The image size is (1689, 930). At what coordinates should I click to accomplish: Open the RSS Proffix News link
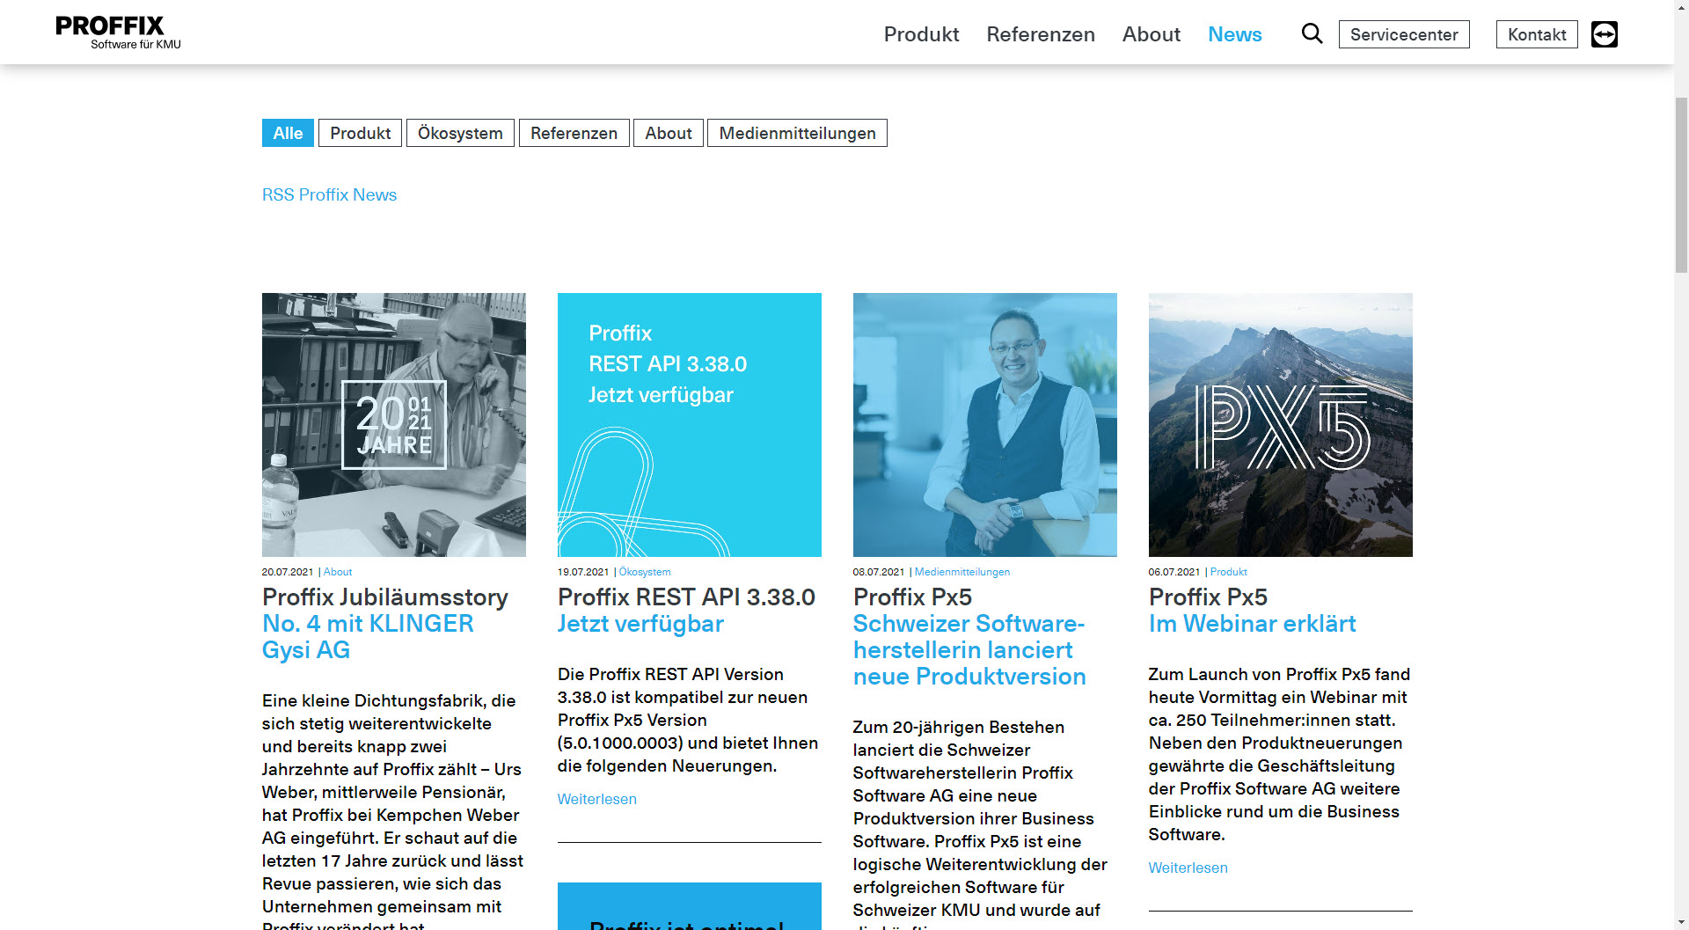[x=329, y=194]
